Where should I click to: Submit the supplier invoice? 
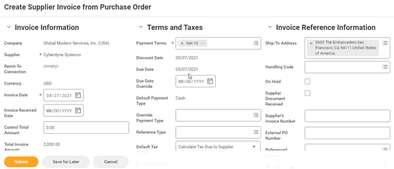point(21,162)
